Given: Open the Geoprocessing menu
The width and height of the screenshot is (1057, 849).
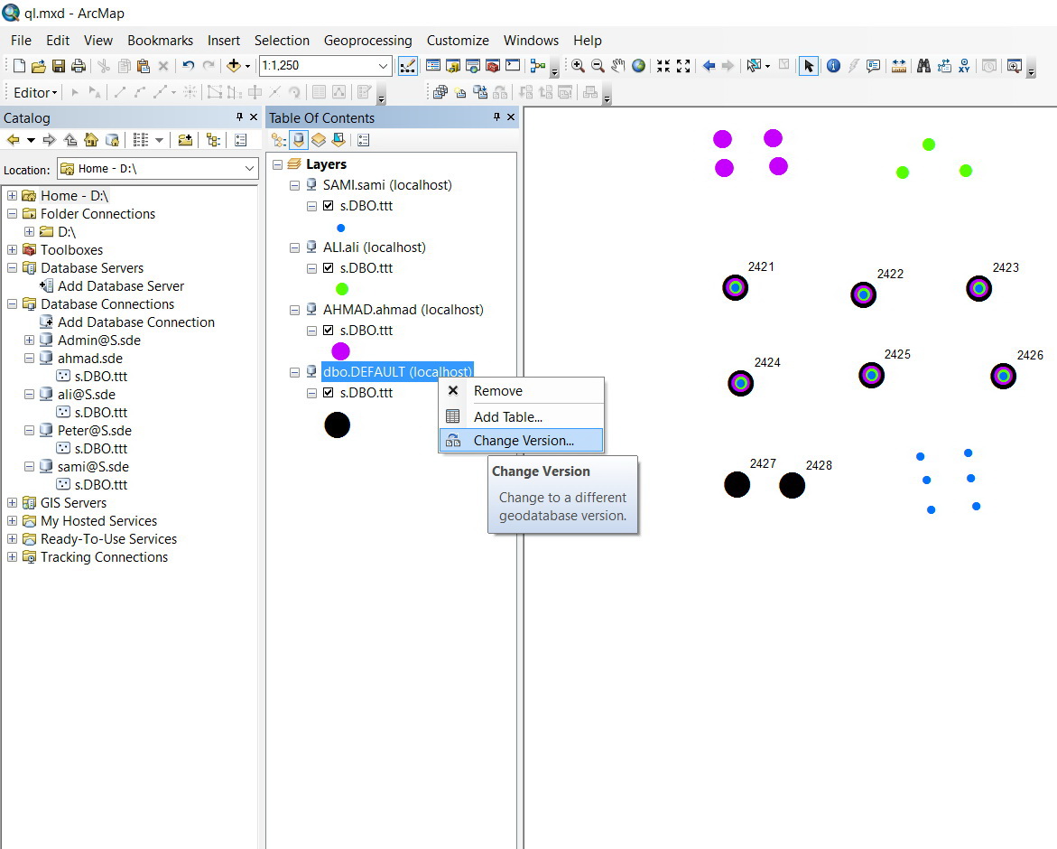Looking at the screenshot, I should click(367, 41).
